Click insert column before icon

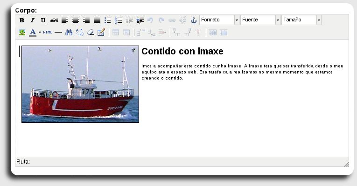pos(176,33)
